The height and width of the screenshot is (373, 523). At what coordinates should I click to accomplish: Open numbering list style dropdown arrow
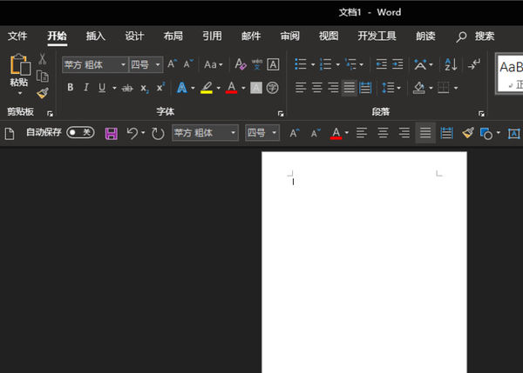[338, 64]
